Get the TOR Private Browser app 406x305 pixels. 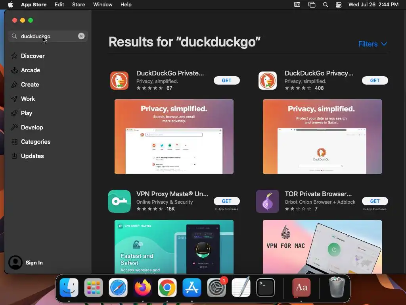375,201
